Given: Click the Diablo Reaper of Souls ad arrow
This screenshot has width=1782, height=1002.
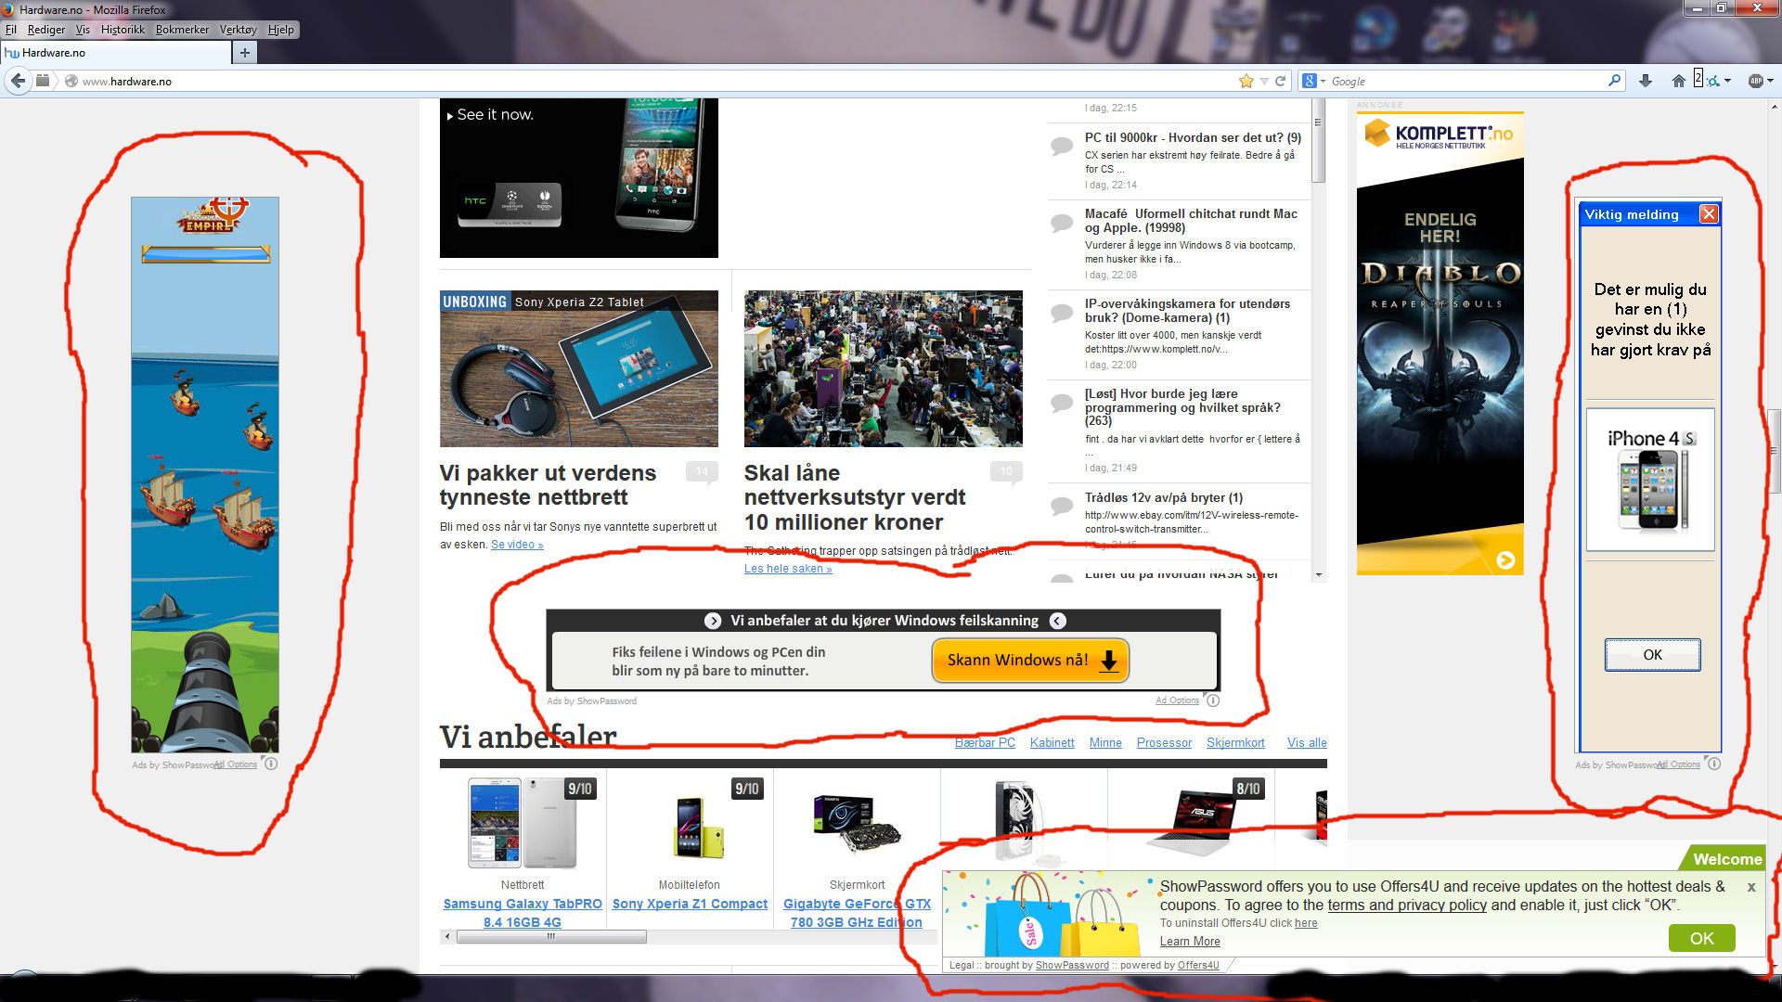Looking at the screenshot, I should [1505, 559].
